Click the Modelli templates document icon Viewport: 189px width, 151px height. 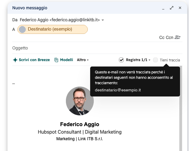click(56, 60)
